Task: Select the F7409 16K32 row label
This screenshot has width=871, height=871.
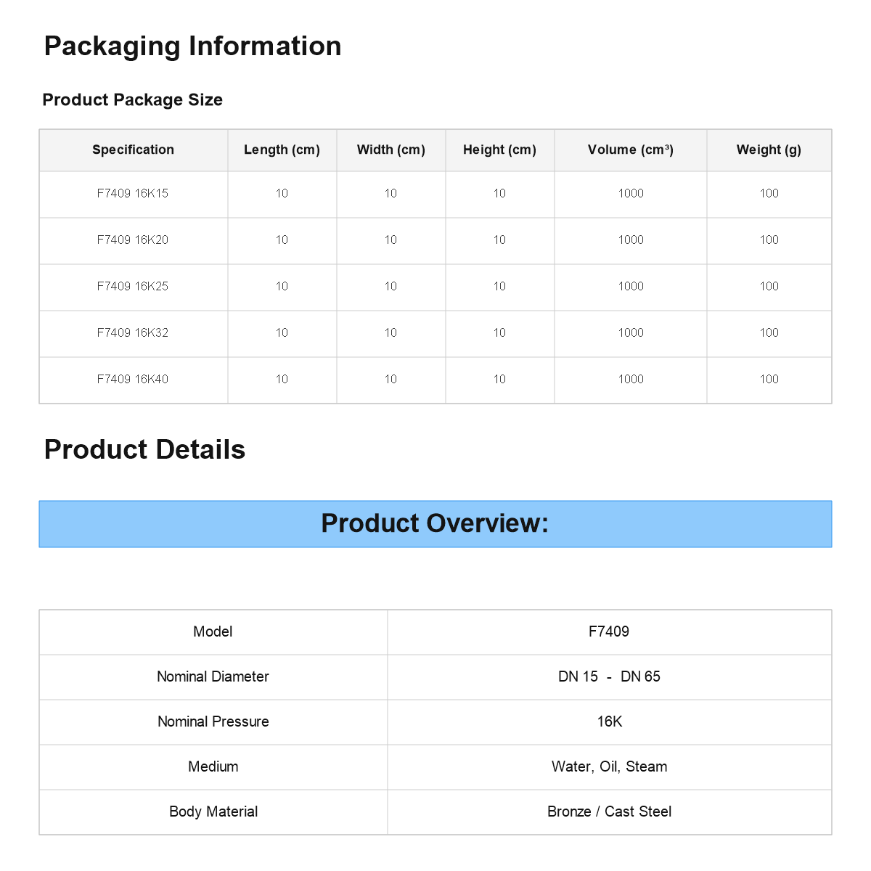Action: (x=133, y=332)
